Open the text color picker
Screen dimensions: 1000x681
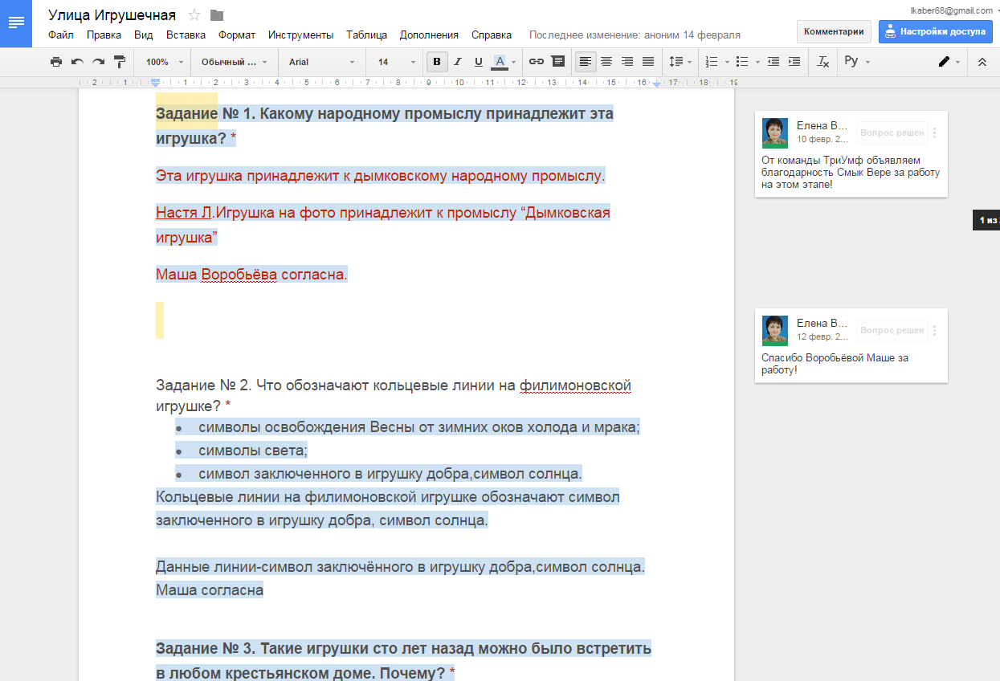500,62
